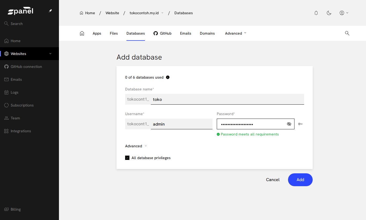This screenshot has height=220, width=366.
Task: Open the Apps tab
Action: [97, 33]
